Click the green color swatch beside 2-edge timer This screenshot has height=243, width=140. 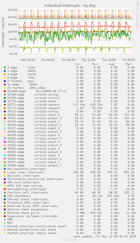coord(5,68)
